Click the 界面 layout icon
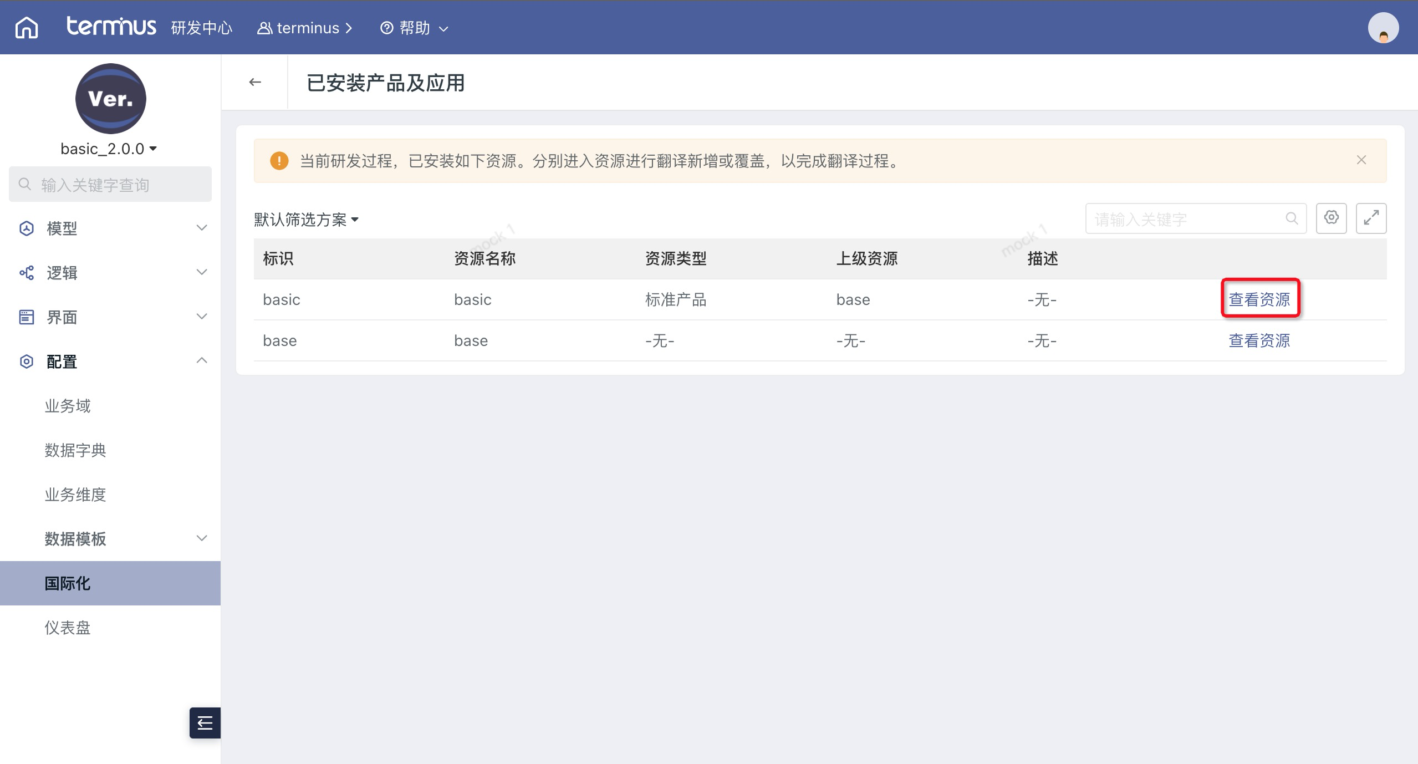The image size is (1418, 764). (x=26, y=317)
